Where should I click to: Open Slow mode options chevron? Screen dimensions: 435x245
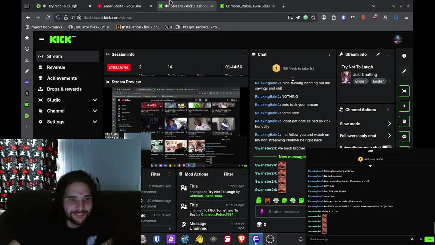389,124
